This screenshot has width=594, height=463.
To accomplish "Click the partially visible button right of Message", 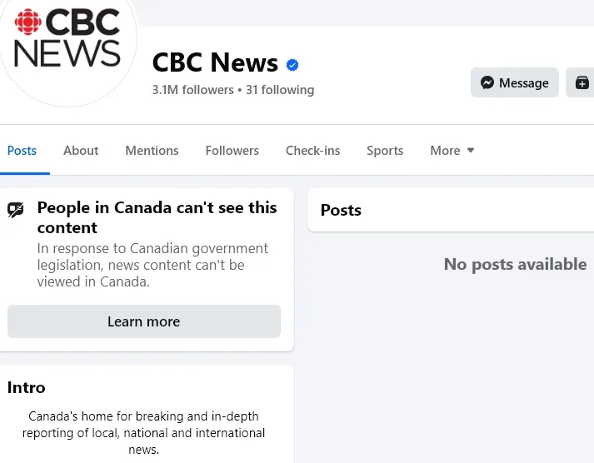I will click(x=582, y=82).
